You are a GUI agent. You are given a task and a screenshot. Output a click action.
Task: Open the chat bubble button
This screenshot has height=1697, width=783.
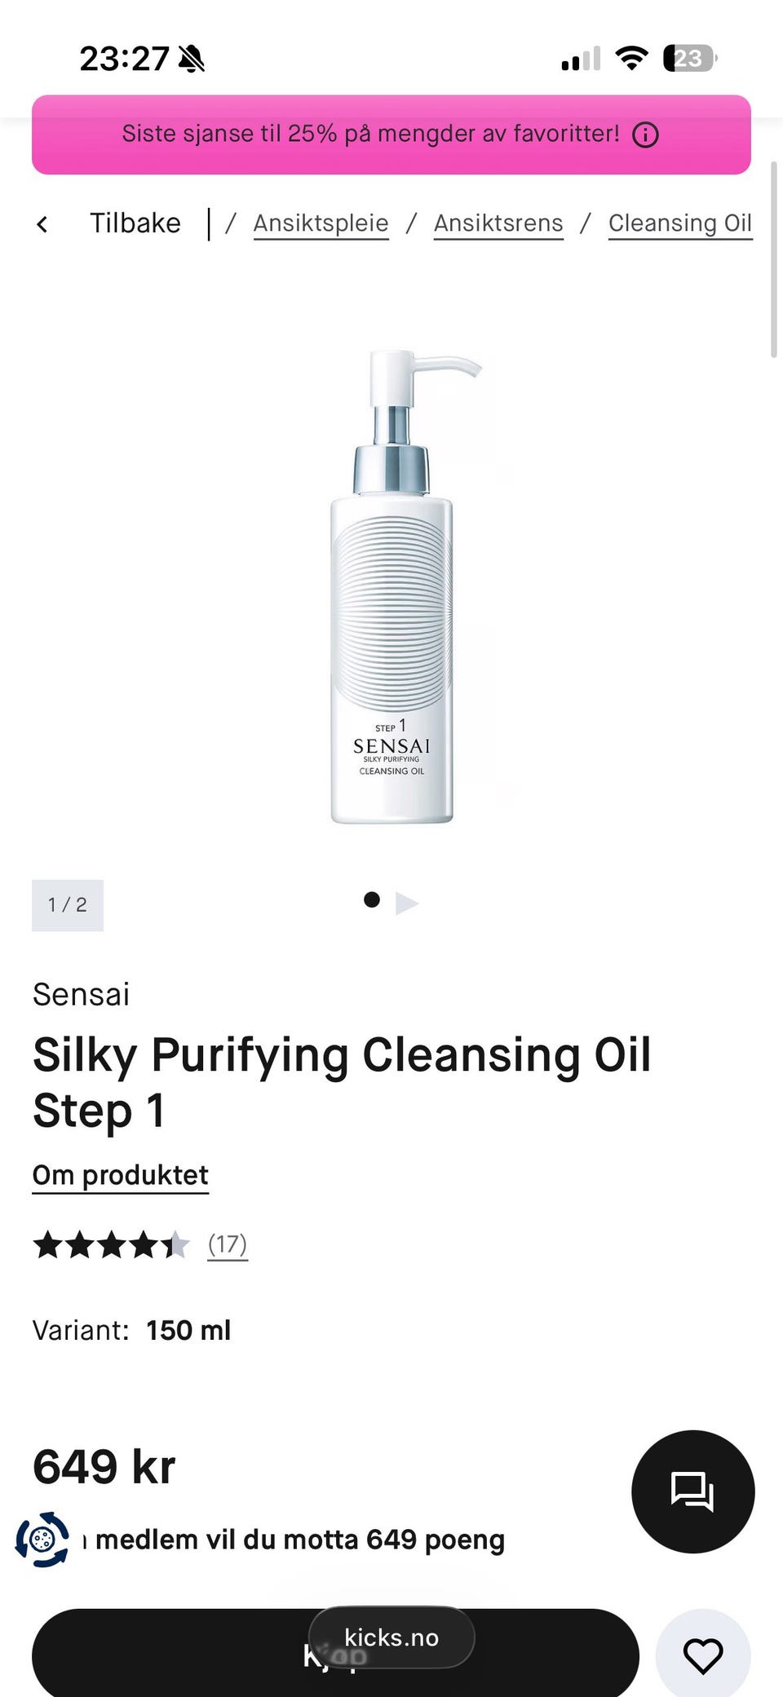[692, 1492]
